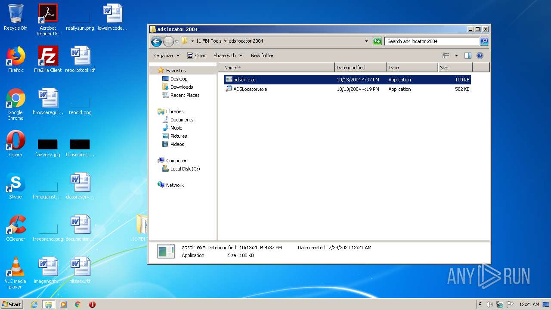Expand 11 FBI Tools breadcrumb arrow
The image size is (551, 310).
point(225,41)
